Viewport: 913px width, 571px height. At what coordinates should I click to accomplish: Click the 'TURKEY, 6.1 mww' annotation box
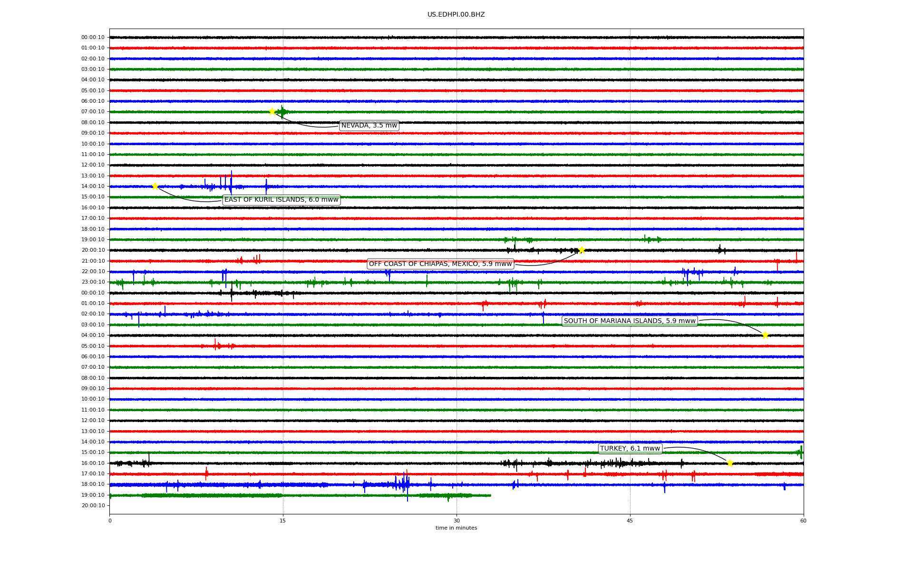click(630, 449)
